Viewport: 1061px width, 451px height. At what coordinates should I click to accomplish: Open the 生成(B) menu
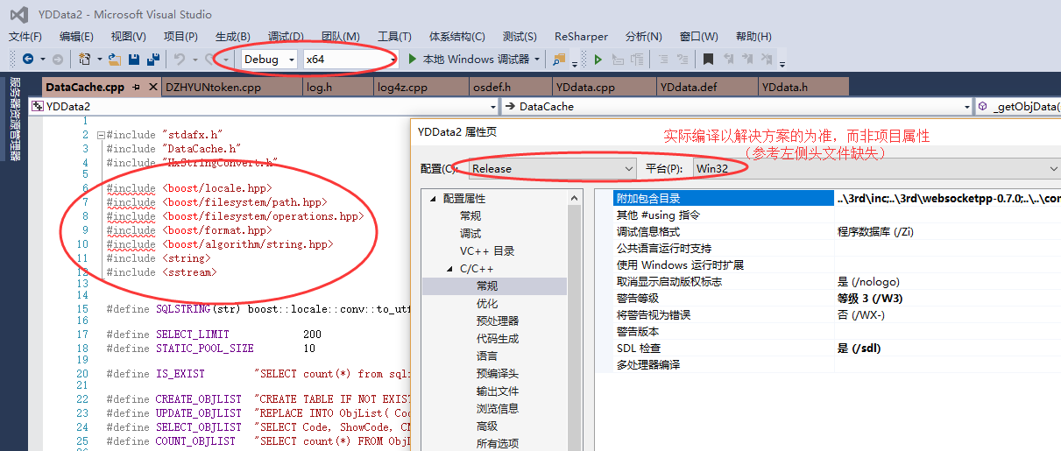point(232,37)
